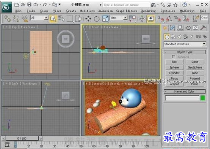Create a Sphere primitive
This screenshot has height=149, width=210.
(174, 67)
